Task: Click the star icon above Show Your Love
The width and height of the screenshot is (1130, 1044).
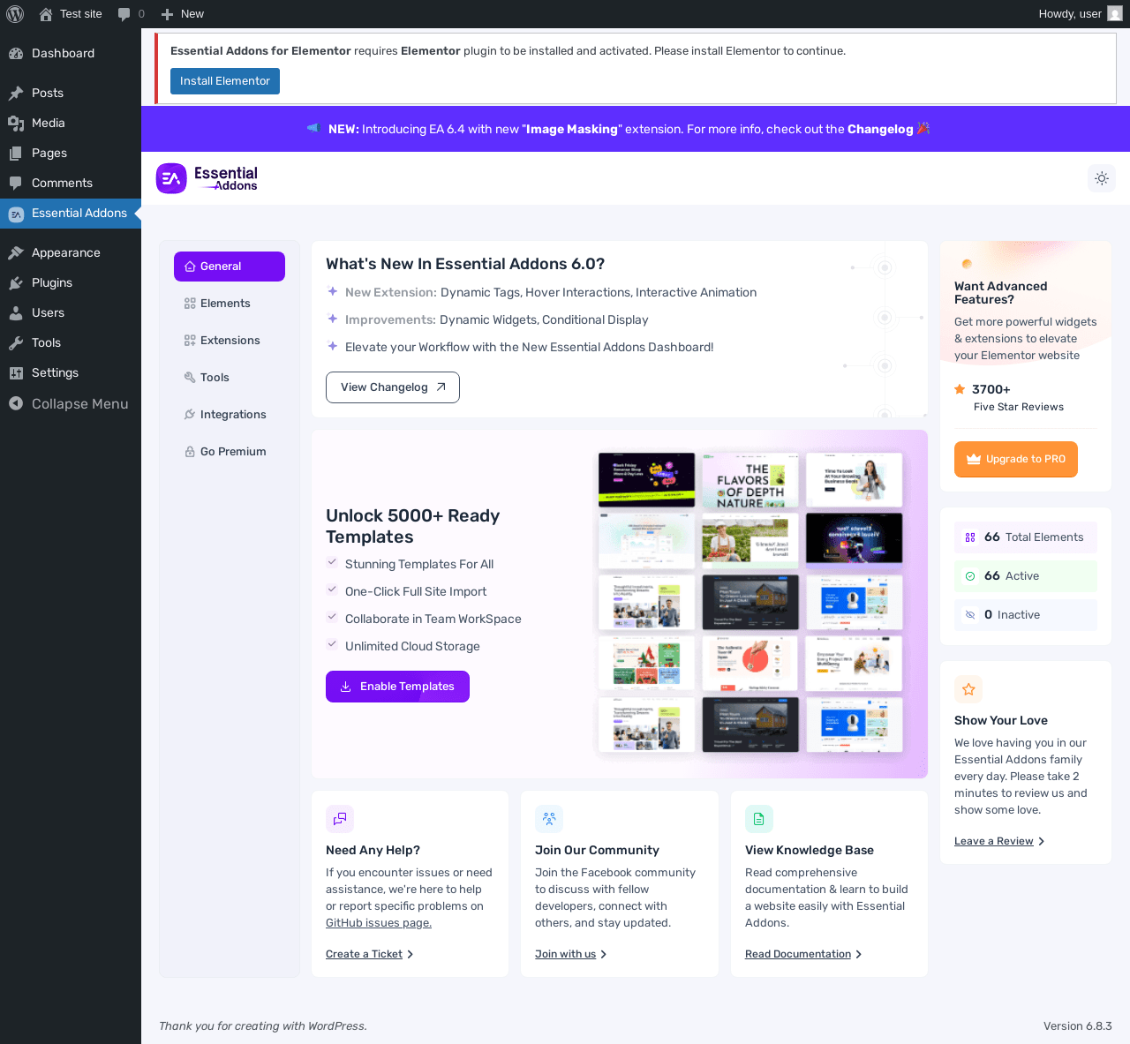Action: tap(968, 689)
